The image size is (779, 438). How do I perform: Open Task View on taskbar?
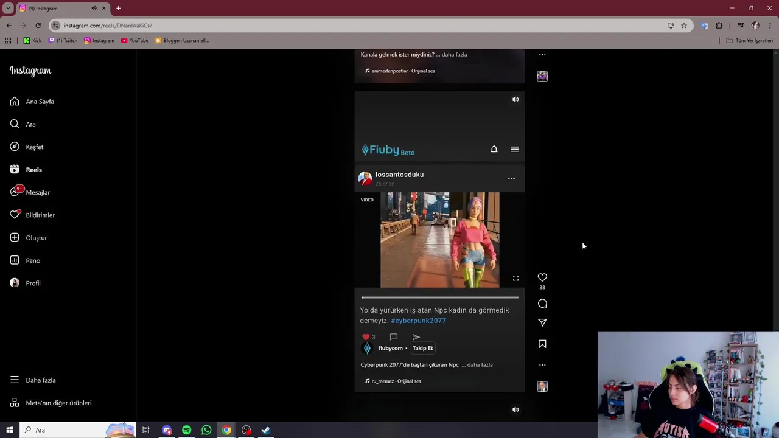click(x=146, y=430)
